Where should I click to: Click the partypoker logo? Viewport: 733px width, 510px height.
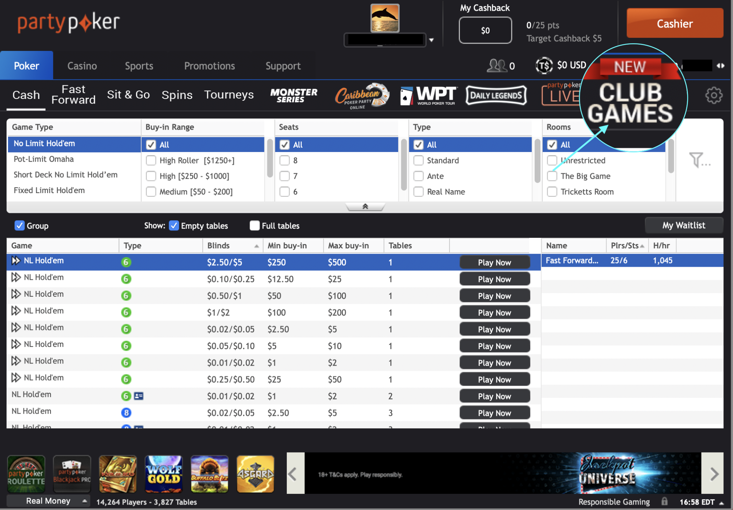69,23
